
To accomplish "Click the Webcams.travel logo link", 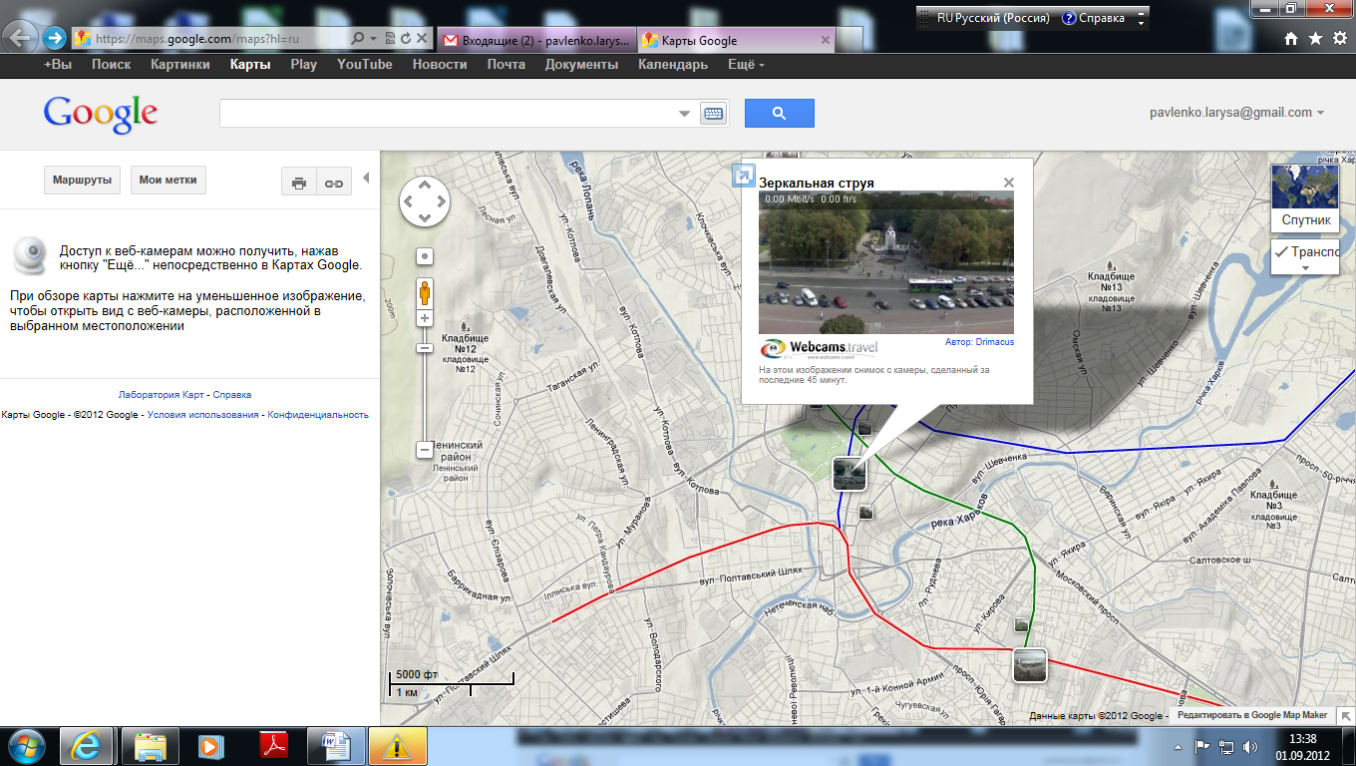I will point(820,348).
